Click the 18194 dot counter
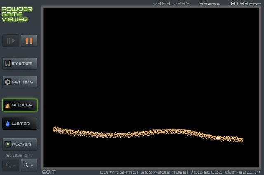 244,3
